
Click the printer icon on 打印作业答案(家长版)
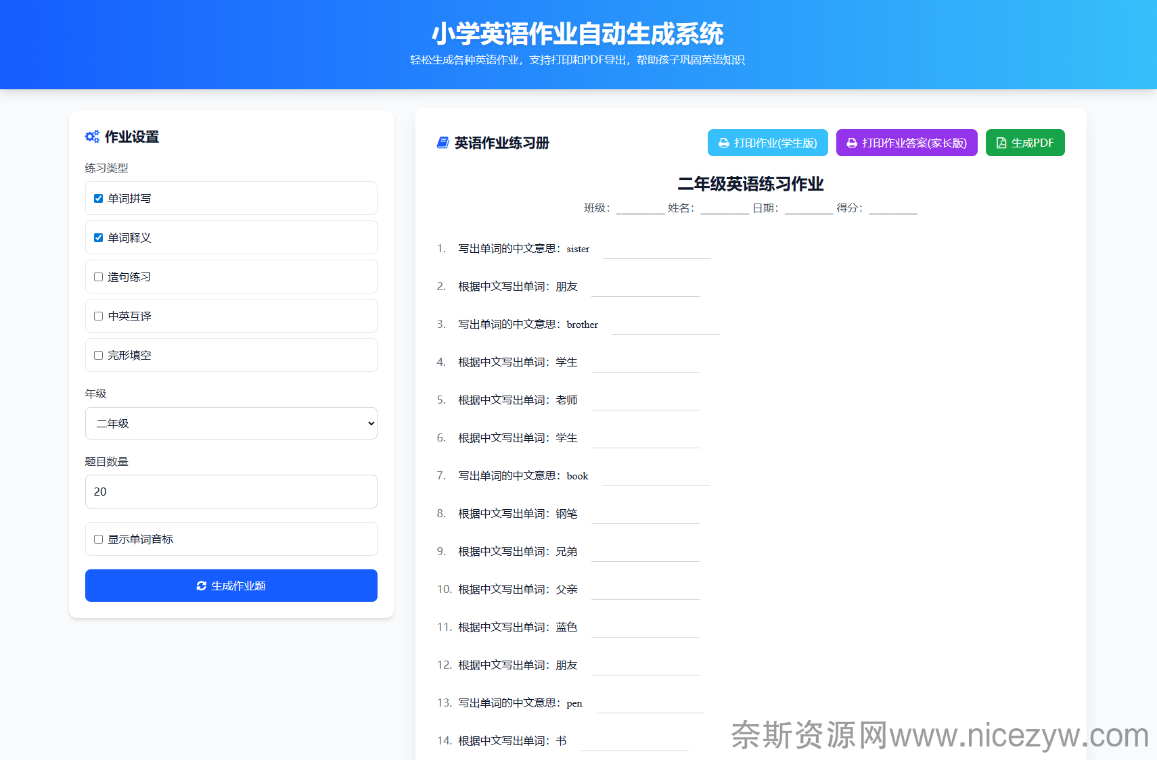(x=852, y=143)
